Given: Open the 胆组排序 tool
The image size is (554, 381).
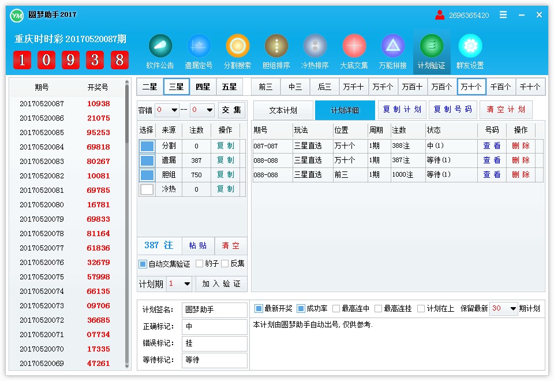Looking at the screenshot, I should coord(276,46).
